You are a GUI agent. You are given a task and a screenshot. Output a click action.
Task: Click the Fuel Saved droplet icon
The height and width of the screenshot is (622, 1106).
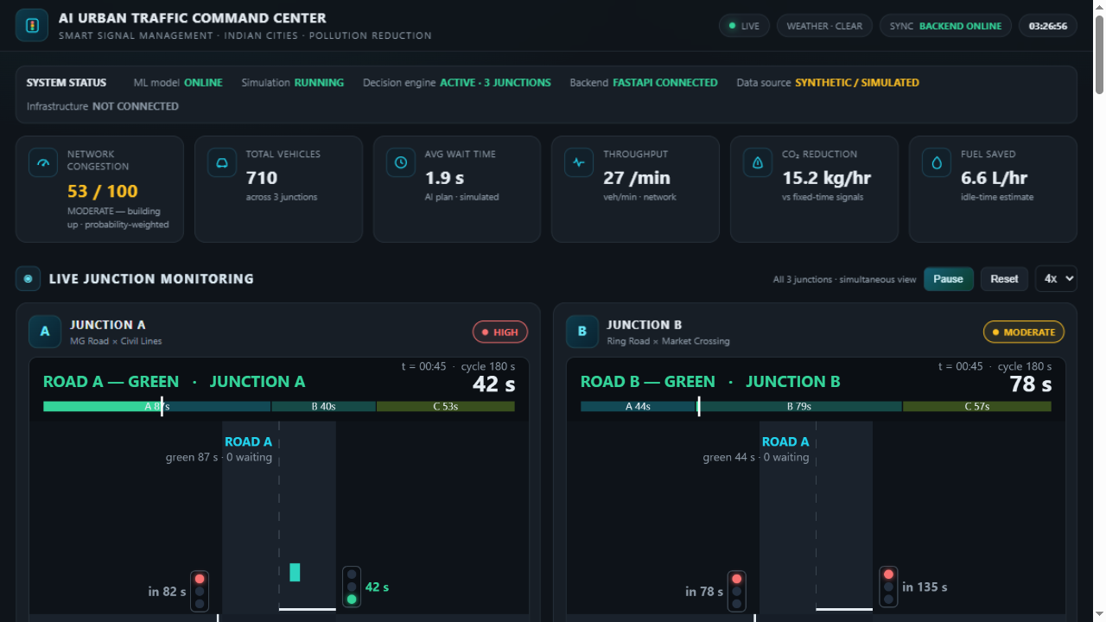(x=937, y=162)
